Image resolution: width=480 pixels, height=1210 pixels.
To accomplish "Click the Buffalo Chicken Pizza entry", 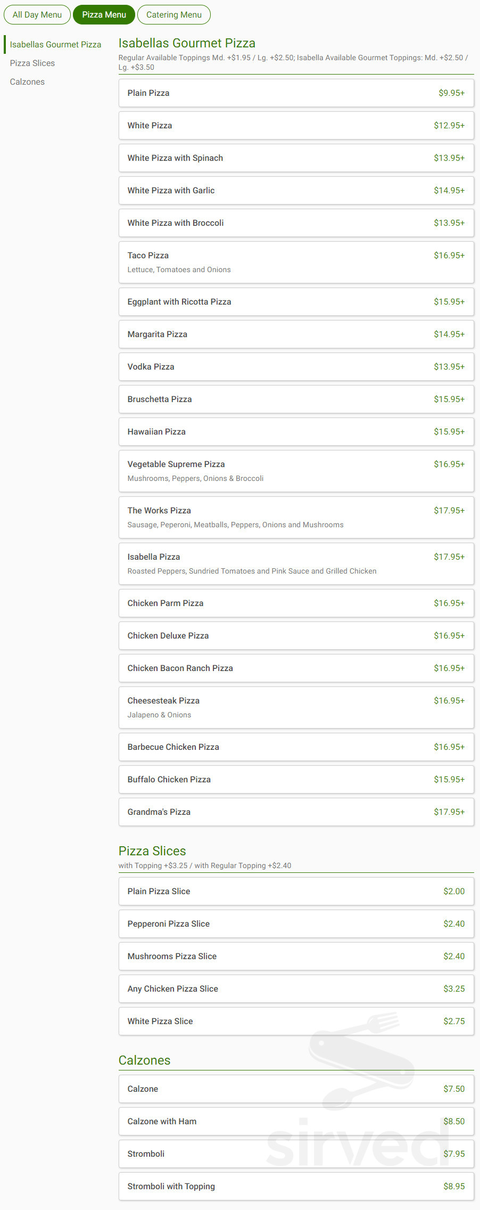I will tap(296, 779).
